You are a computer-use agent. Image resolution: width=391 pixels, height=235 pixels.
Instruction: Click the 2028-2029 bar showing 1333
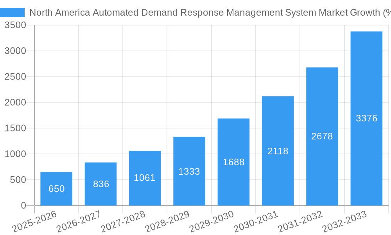pos(189,171)
